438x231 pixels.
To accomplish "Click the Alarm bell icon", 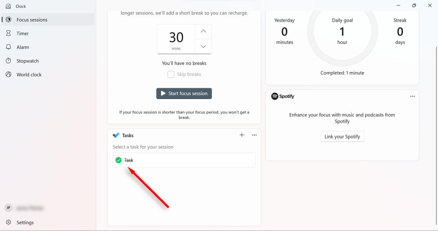I will coord(9,47).
